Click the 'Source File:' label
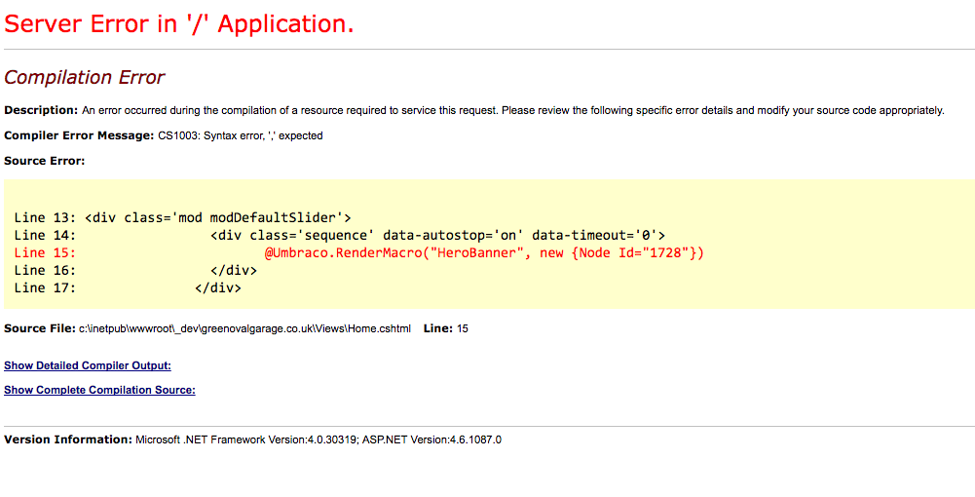 click(x=40, y=328)
